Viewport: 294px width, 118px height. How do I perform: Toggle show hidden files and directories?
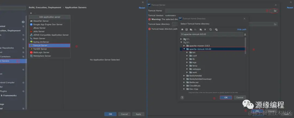click(216, 30)
